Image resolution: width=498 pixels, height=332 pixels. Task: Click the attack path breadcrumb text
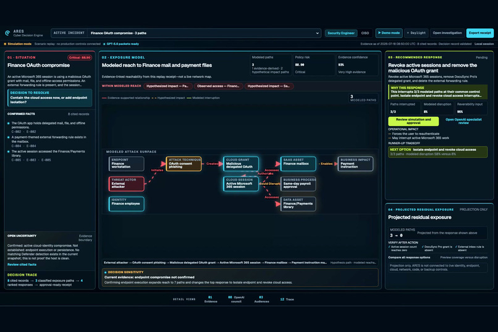pyautogui.click(x=215, y=263)
